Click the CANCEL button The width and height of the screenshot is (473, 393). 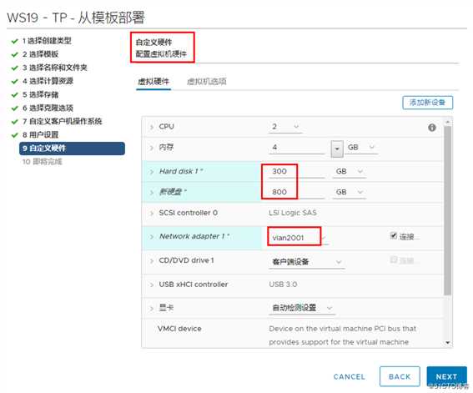[x=349, y=376]
